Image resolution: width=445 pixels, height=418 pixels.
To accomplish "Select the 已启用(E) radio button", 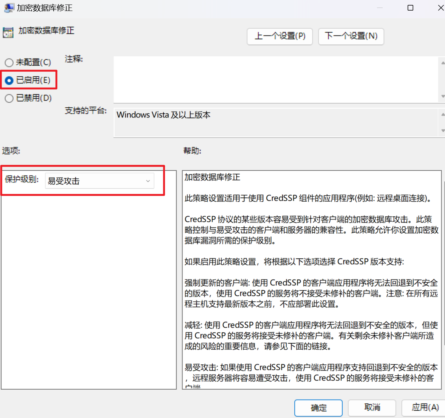I will coord(9,80).
